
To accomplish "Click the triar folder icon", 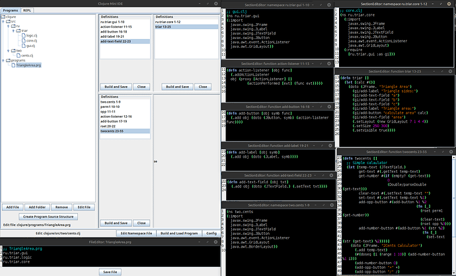I will [x=19, y=30].
